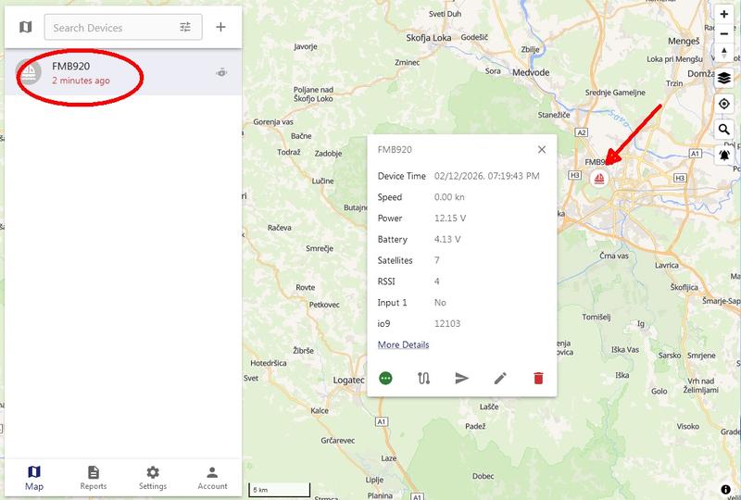Center map on my current location
Viewport: 741px width, 500px height.
(724, 104)
